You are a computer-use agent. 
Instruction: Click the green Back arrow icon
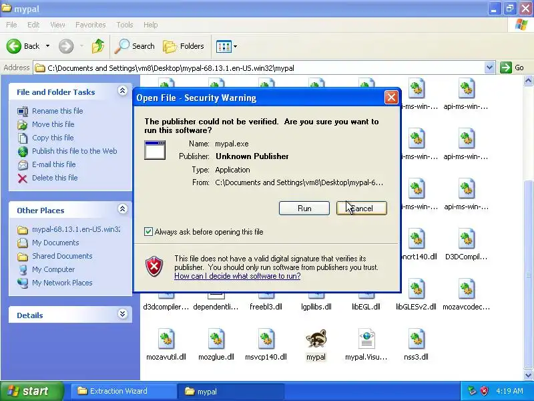coord(13,46)
